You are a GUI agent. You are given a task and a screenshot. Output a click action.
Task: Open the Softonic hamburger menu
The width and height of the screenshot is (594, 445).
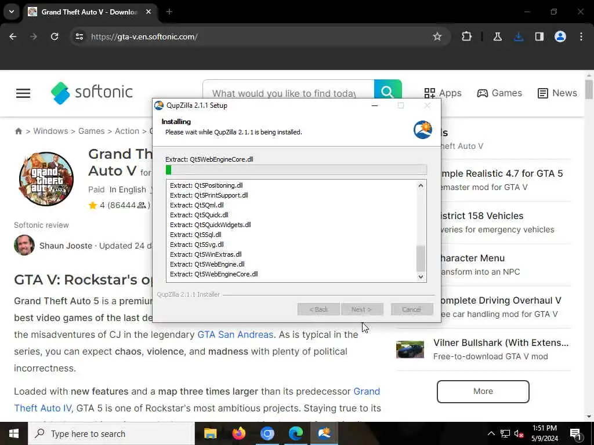click(x=23, y=93)
